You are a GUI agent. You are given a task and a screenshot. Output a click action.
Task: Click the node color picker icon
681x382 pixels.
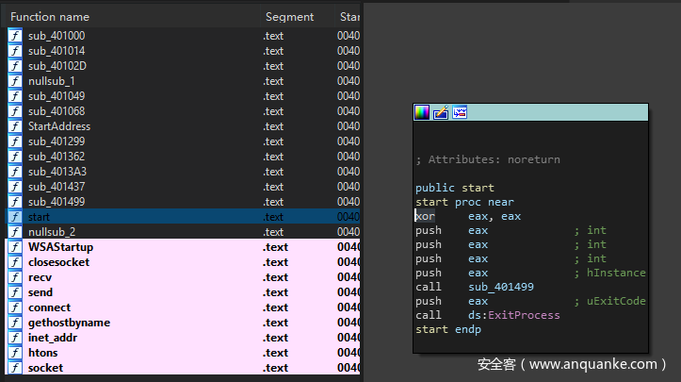click(422, 112)
